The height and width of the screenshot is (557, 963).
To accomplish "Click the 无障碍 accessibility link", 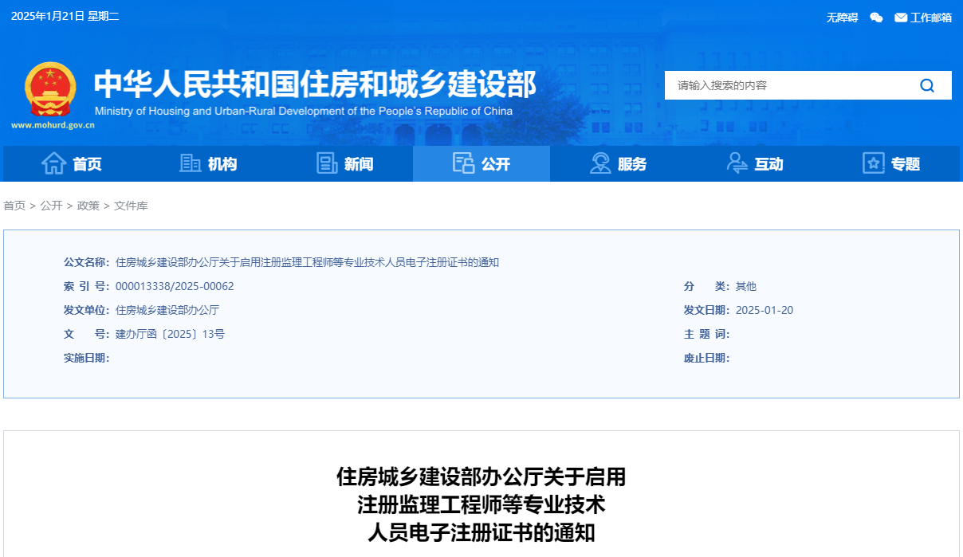I will 842,18.
